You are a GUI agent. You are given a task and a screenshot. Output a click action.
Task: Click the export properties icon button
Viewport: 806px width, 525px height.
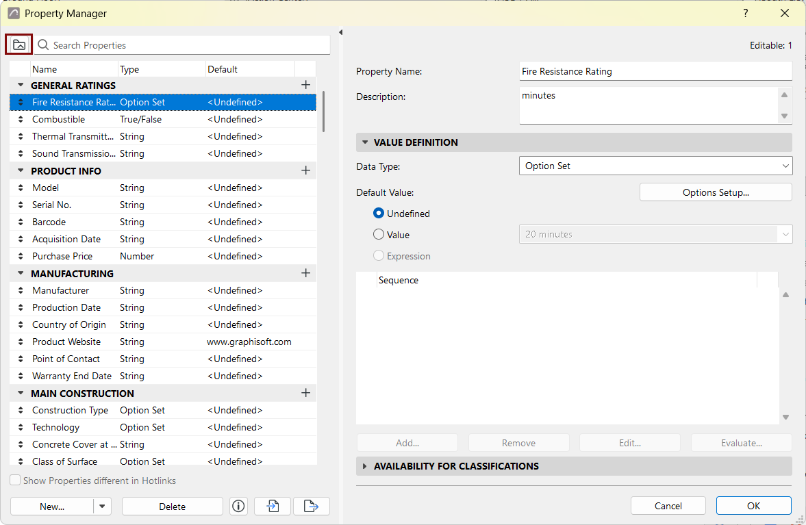(311, 507)
